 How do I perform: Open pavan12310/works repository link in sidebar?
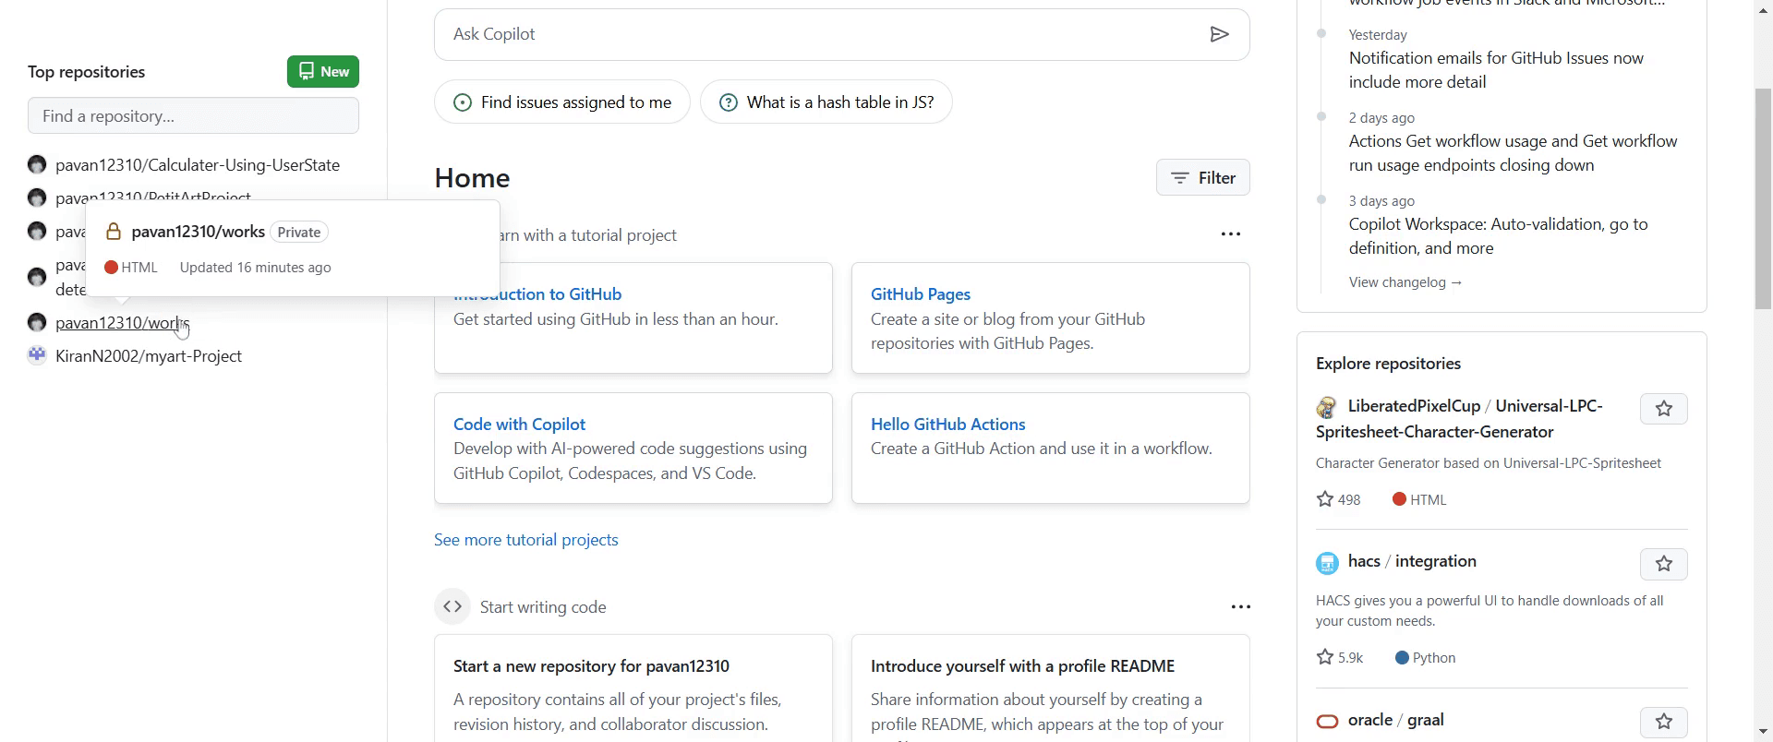122,323
